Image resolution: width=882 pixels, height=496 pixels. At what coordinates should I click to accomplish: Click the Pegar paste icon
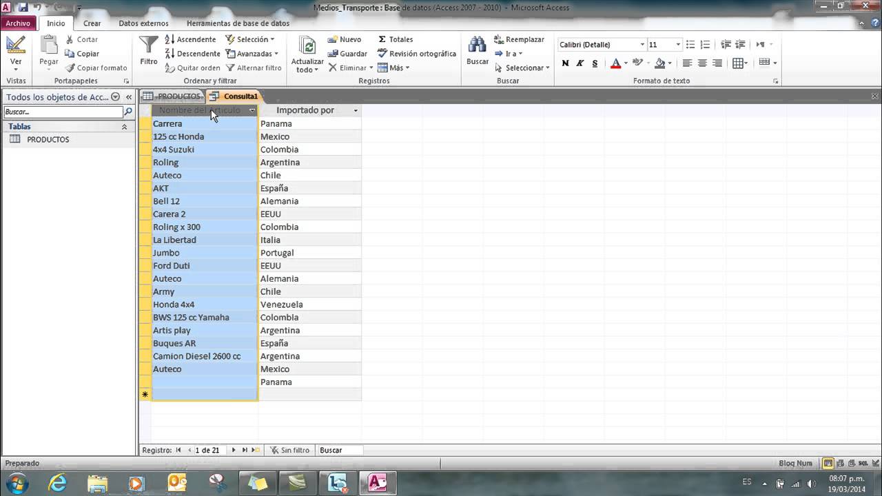tap(48, 46)
